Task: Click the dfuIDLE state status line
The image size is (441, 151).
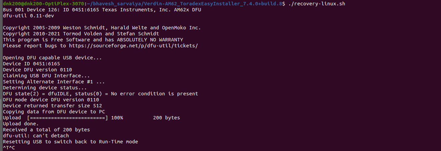Action: tap(100, 94)
